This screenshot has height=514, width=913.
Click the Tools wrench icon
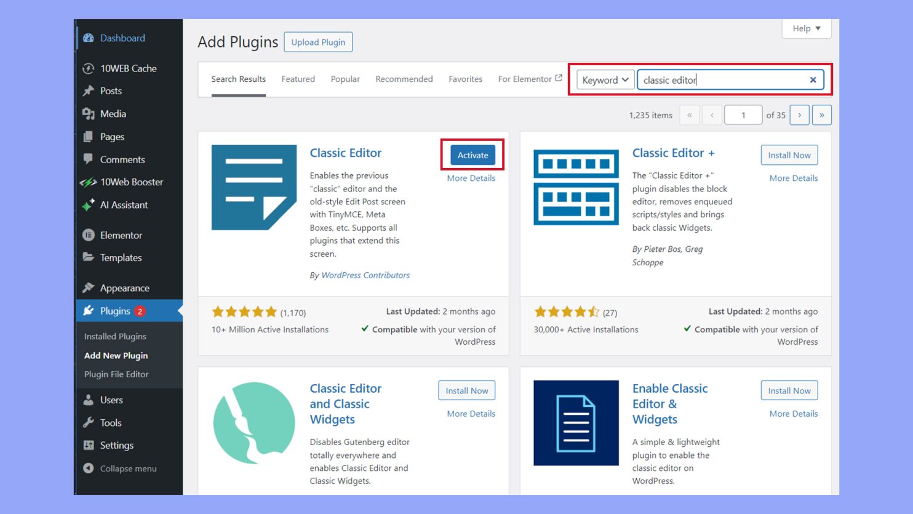click(89, 422)
